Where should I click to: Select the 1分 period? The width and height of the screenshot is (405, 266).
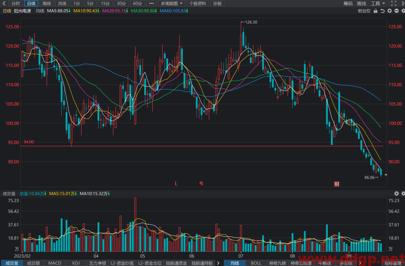pyautogui.click(x=77, y=3)
